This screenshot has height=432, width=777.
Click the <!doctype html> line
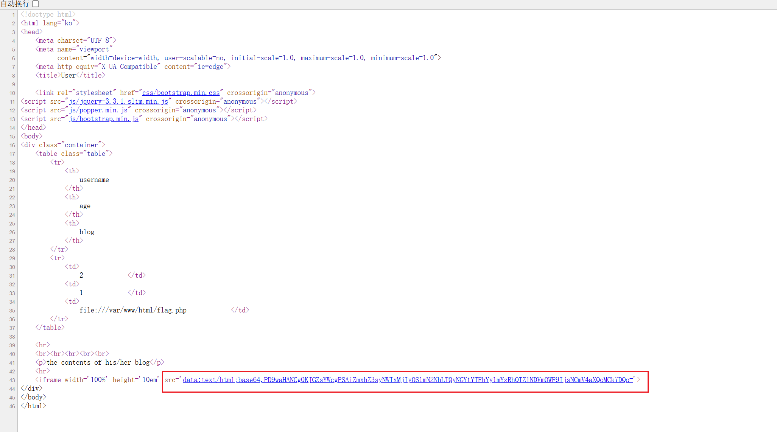point(48,14)
